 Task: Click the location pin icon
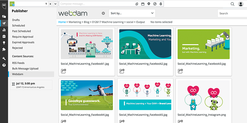coord(149,4)
